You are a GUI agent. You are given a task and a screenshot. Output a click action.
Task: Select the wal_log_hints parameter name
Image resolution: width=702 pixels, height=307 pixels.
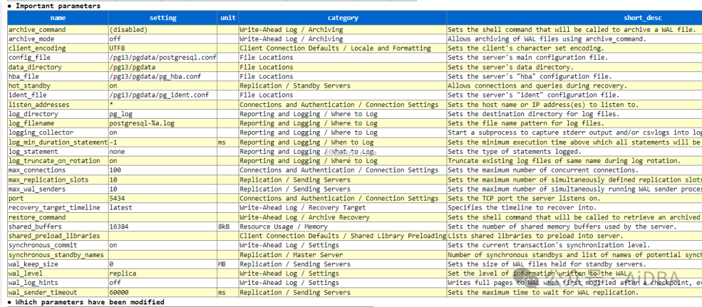click(34, 283)
